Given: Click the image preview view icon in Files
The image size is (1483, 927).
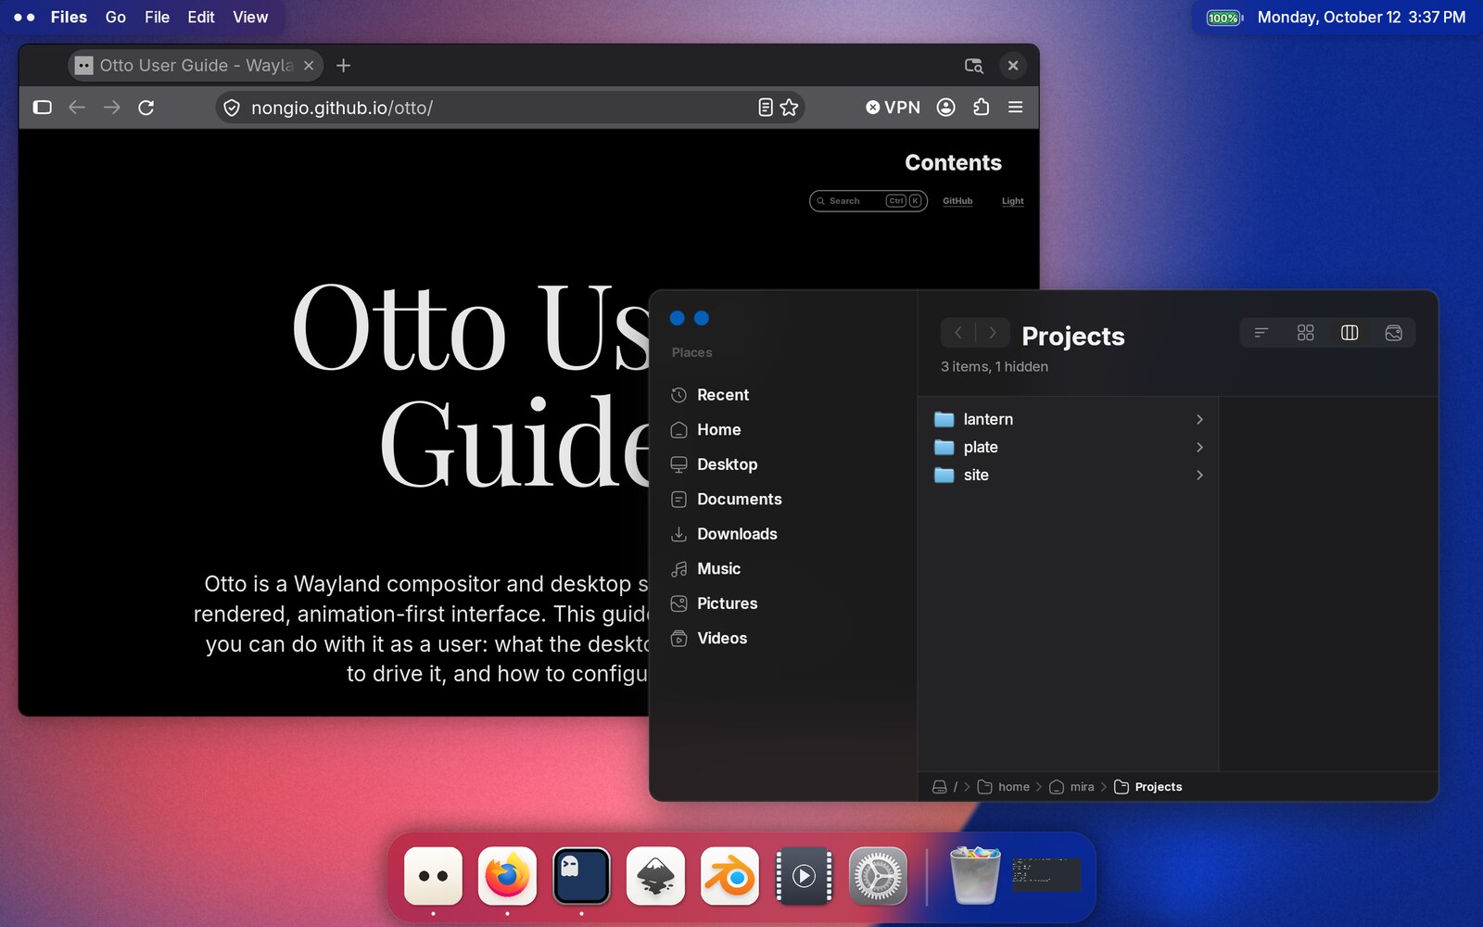Looking at the screenshot, I should pos(1393,333).
